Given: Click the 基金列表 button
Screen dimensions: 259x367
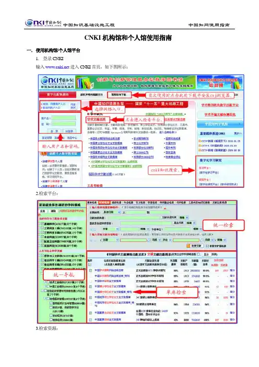Looking at the screenshot, I should [x=179, y=223].
